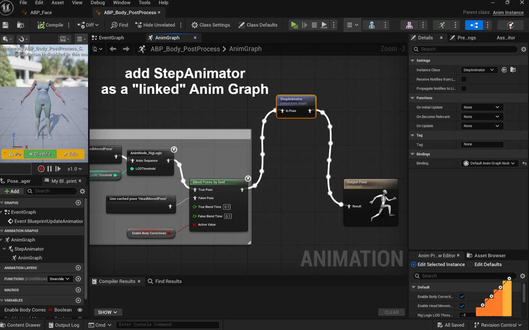Image resolution: width=529 pixels, height=330 pixels.
Task: Compile the animation blueprint
Action: pos(50,25)
